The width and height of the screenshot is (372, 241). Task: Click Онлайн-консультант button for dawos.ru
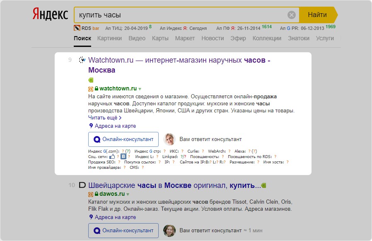[x=123, y=231]
